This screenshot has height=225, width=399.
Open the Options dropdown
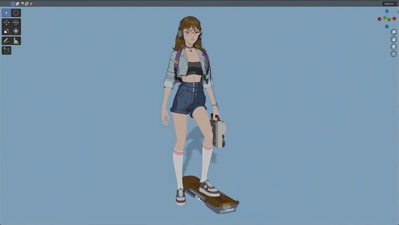390,4
